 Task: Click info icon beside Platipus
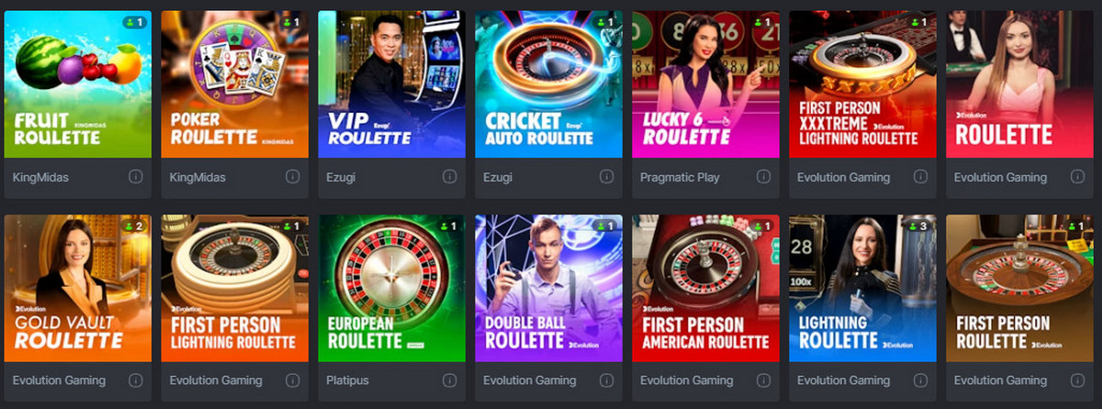[450, 380]
